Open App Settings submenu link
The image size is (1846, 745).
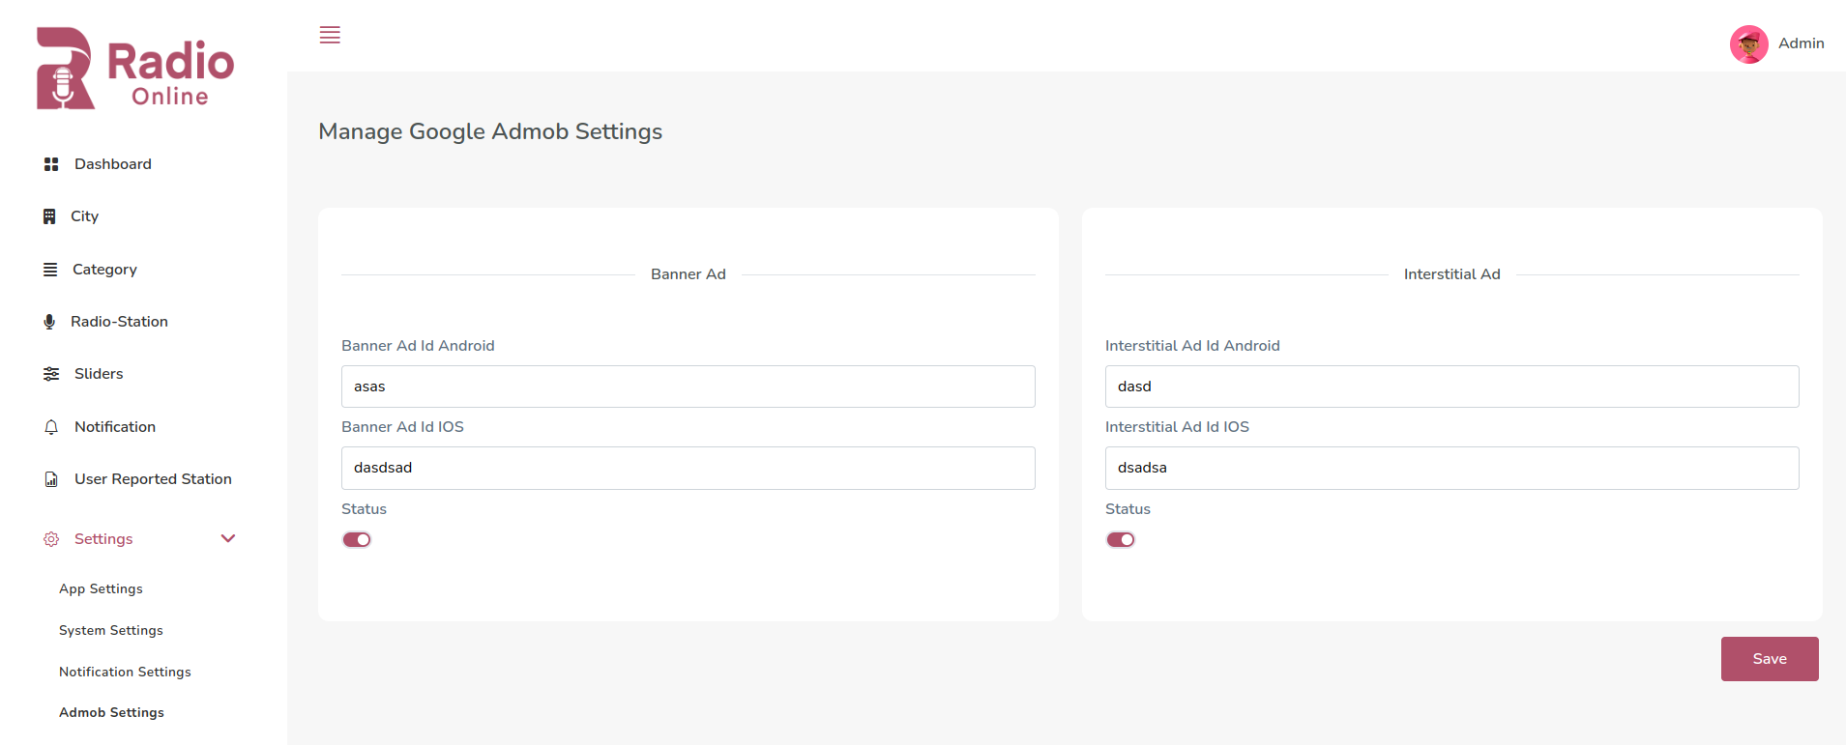(x=101, y=588)
